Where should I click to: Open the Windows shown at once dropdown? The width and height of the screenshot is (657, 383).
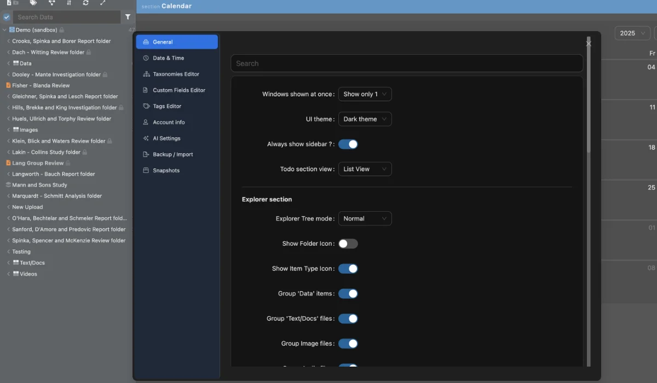click(x=365, y=94)
